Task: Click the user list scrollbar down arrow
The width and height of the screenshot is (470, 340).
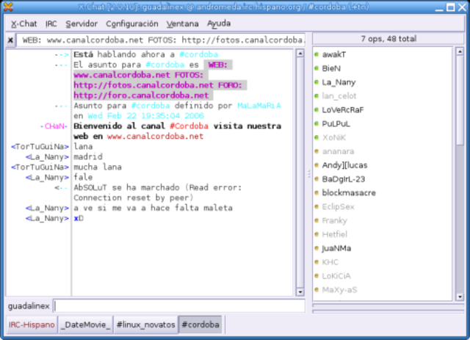Action: coord(460,297)
